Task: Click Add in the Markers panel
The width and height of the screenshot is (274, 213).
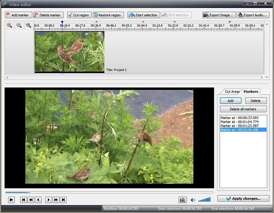Action: coord(231,101)
